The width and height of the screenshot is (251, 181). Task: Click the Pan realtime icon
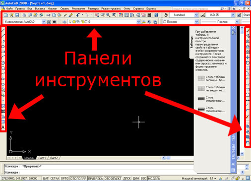click(97, 15)
